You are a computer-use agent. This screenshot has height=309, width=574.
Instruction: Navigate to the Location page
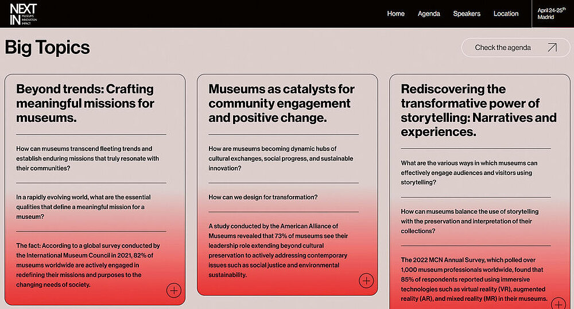click(x=506, y=14)
